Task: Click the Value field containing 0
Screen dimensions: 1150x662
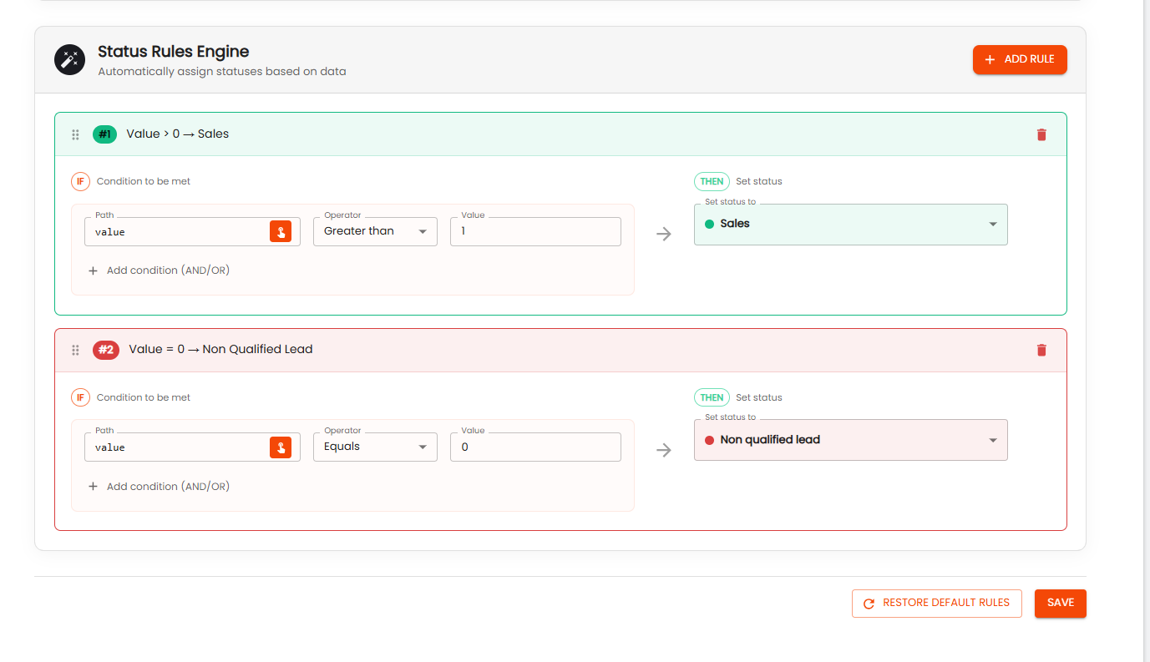Action: click(534, 447)
